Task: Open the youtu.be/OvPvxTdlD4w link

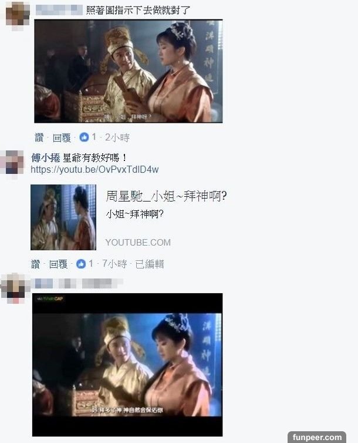Action: pyautogui.click(x=94, y=170)
